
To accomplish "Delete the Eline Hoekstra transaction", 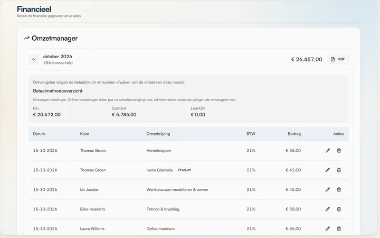I will [x=339, y=209].
